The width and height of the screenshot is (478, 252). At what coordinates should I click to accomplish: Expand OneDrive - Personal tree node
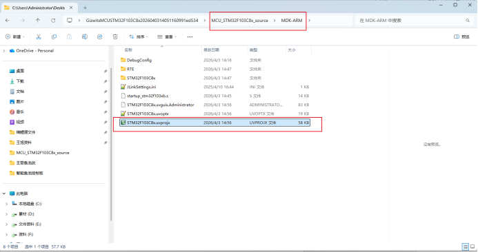pyautogui.click(x=4, y=51)
